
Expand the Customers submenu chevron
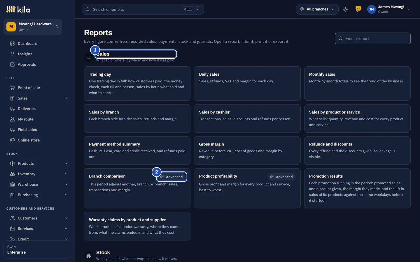point(66,218)
